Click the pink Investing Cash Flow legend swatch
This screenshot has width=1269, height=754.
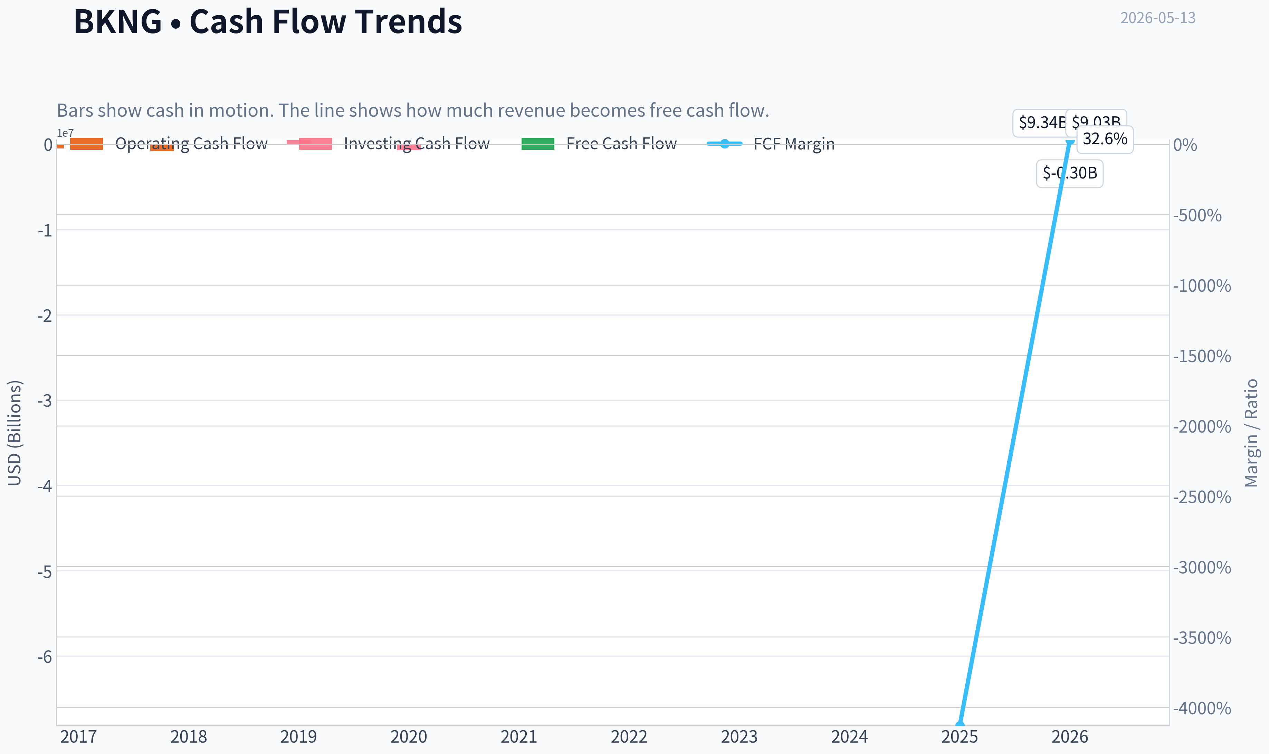coord(315,144)
